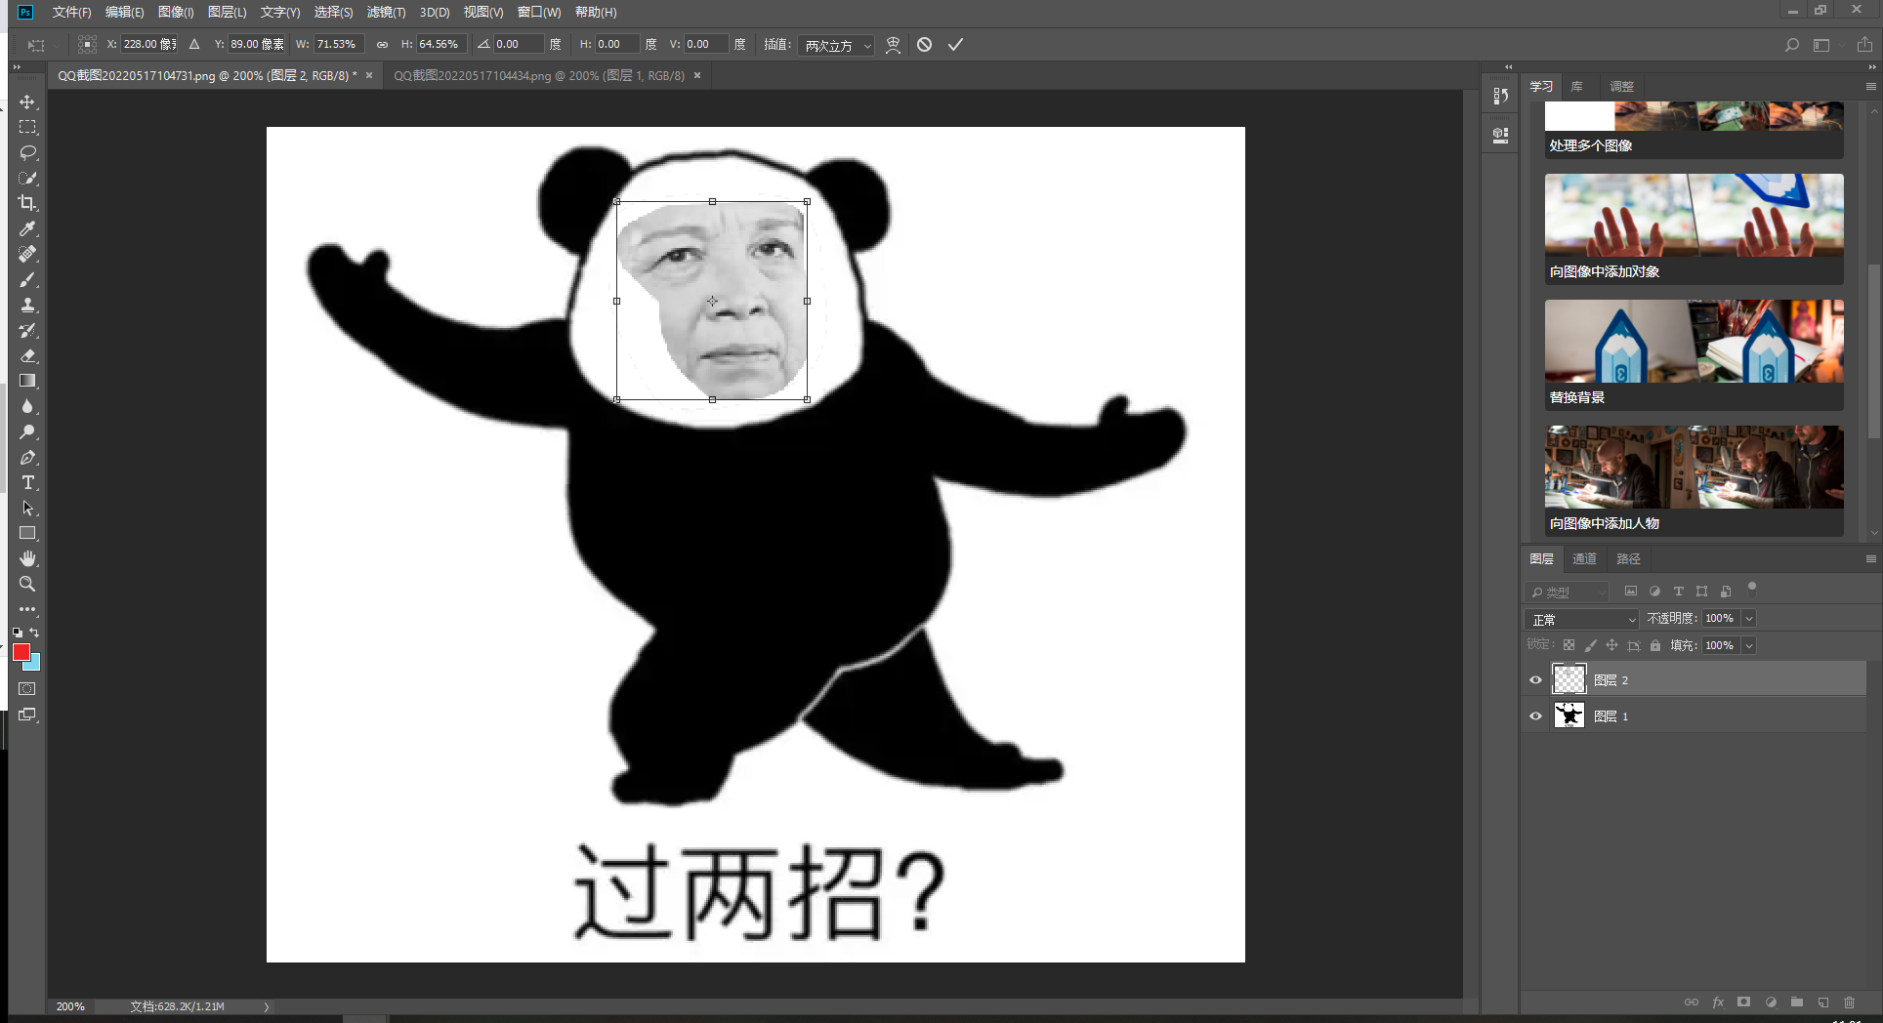Screen dimensions: 1883x1023
Task: Open the 替换背景 tutorial card
Action: point(1694,354)
